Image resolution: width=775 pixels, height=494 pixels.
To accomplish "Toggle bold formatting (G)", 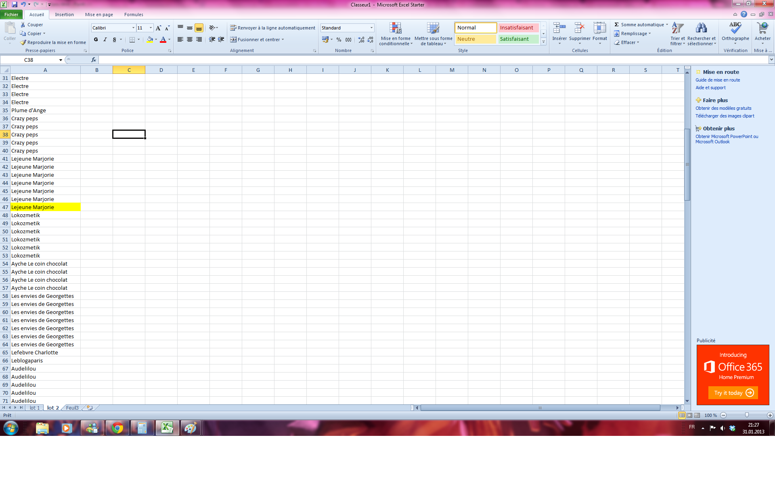I will click(x=96, y=40).
